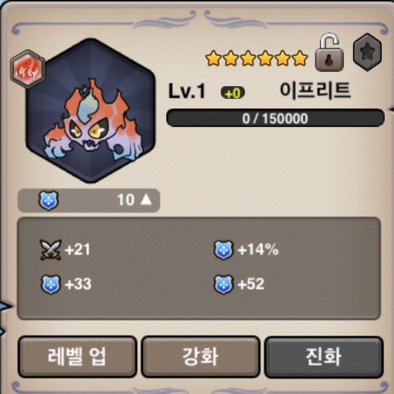Tap the shield icon beside +33
The image size is (394, 394).
tap(51, 284)
